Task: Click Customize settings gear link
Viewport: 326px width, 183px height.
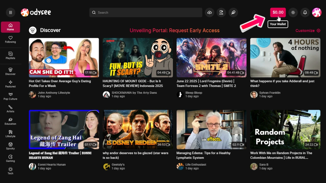Action: (308, 30)
